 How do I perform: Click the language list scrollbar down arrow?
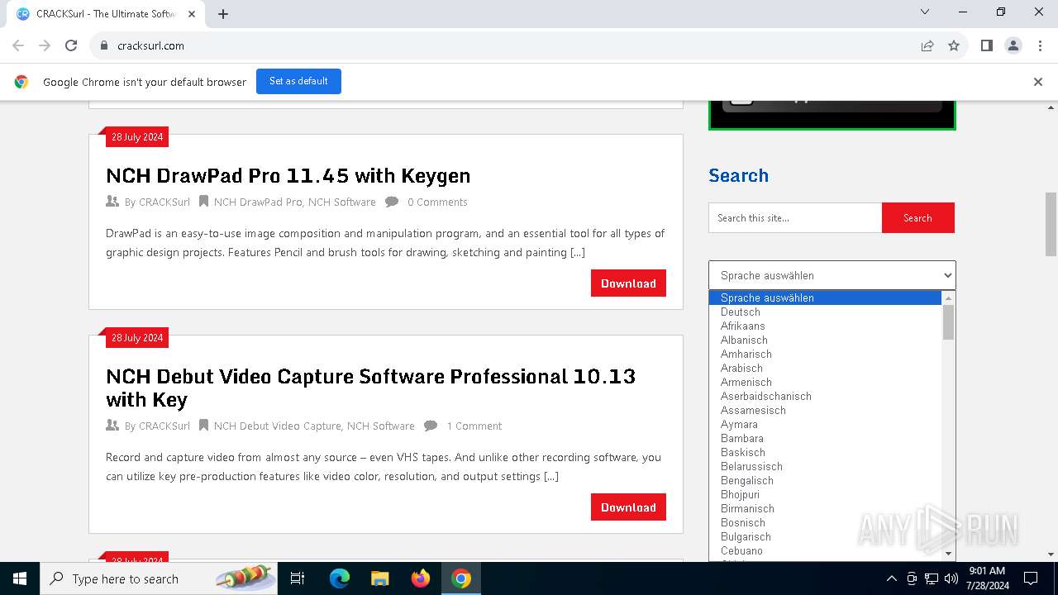pos(948,554)
